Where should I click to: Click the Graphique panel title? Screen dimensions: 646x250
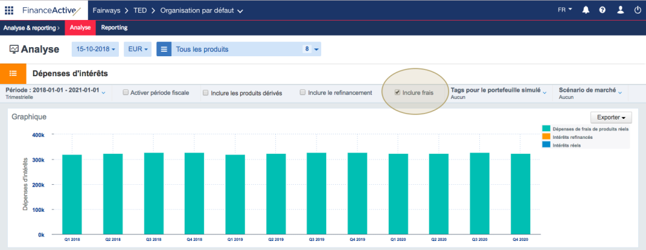29,117
